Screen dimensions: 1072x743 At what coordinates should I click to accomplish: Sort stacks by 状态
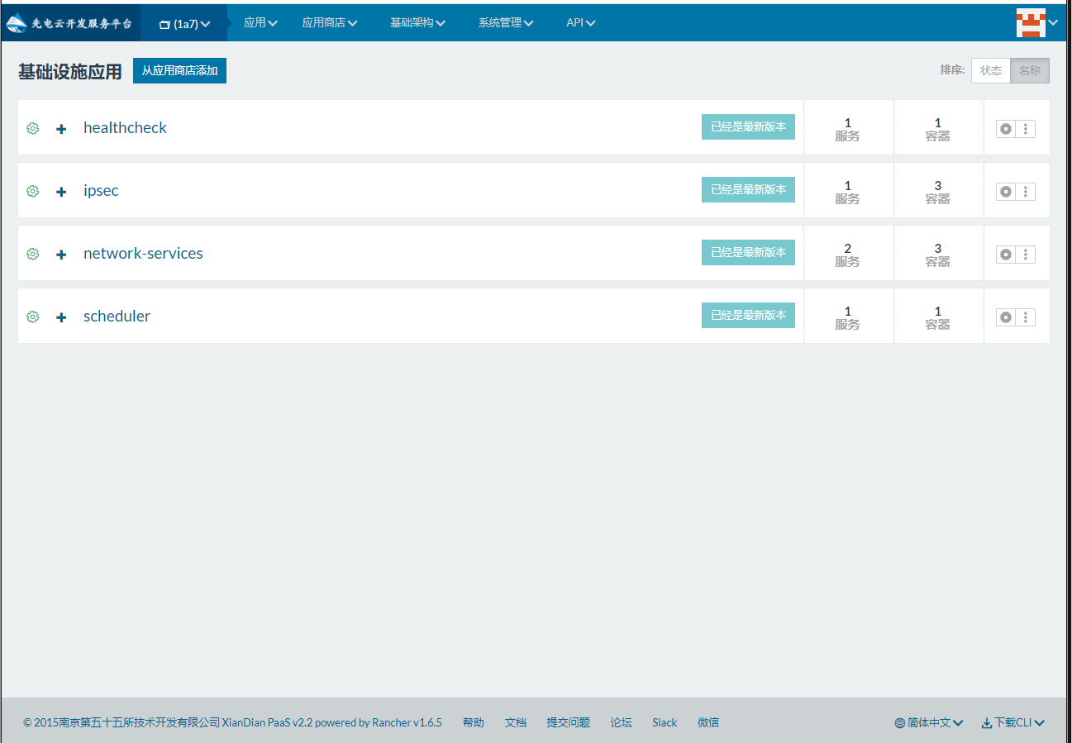[991, 70]
